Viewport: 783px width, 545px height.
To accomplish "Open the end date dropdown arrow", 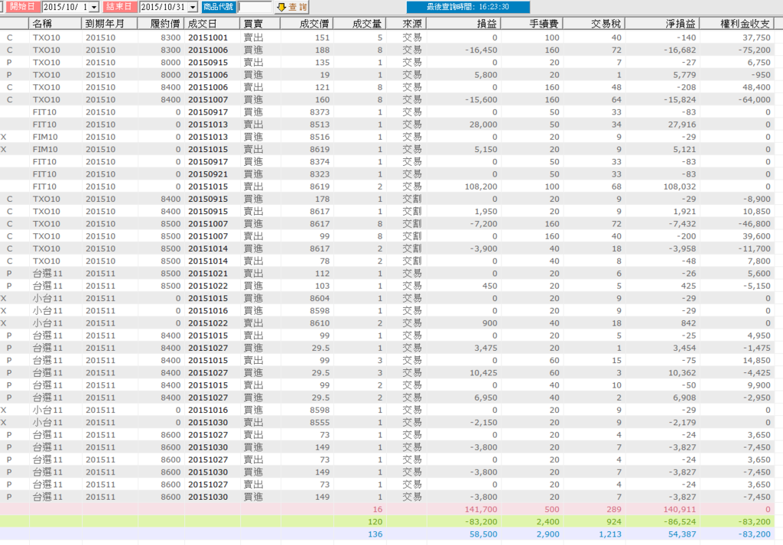I will tap(192, 7).
